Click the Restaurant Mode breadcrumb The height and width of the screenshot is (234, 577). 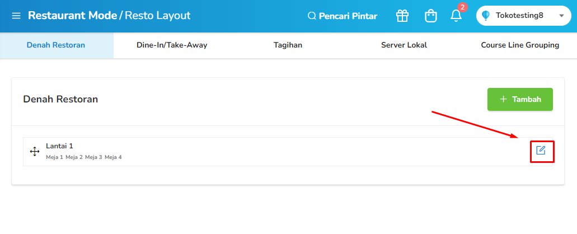(x=72, y=16)
